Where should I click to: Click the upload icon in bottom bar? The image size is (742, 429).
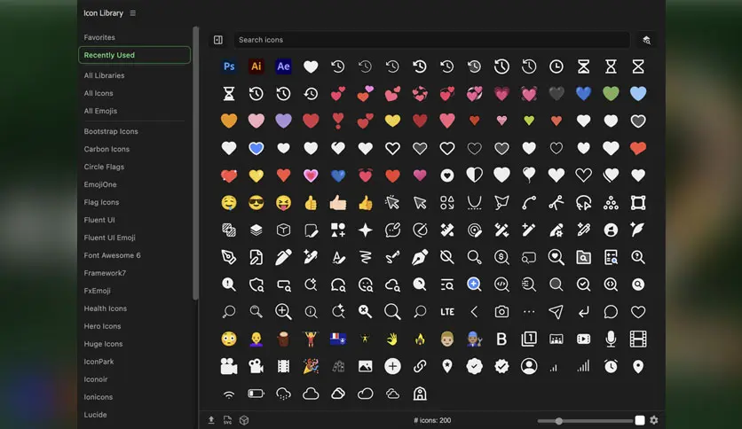click(x=211, y=420)
